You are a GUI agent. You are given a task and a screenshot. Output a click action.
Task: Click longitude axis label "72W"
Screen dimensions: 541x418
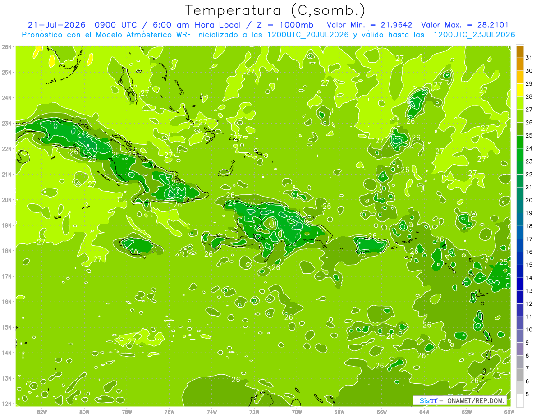pos(254,412)
